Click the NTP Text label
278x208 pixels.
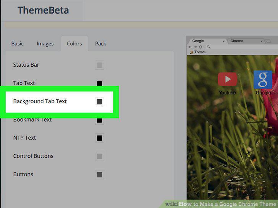coord(24,138)
